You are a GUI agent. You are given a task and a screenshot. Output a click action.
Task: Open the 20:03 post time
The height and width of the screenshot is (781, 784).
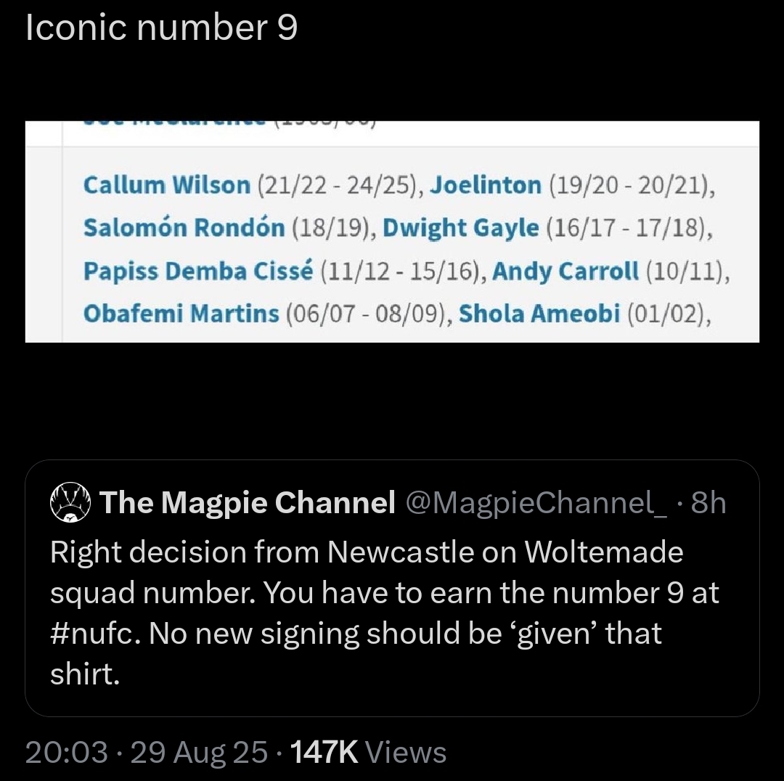67,752
